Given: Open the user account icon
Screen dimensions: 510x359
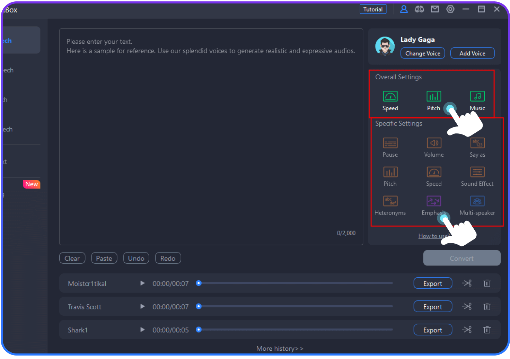Looking at the screenshot, I should [x=404, y=9].
